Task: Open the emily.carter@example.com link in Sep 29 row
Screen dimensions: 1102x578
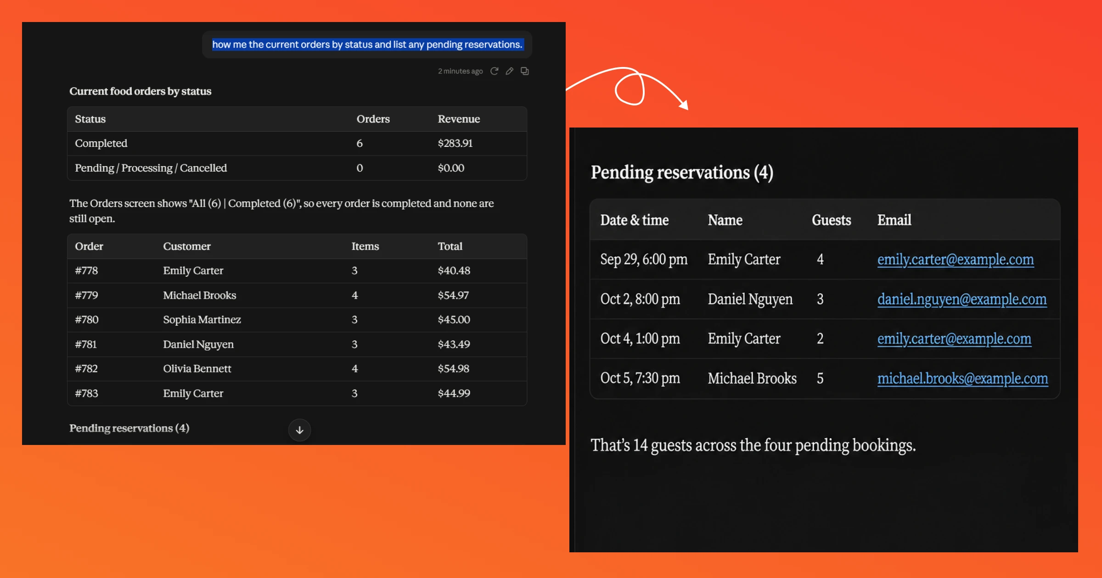Action: [x=956, y=259]
